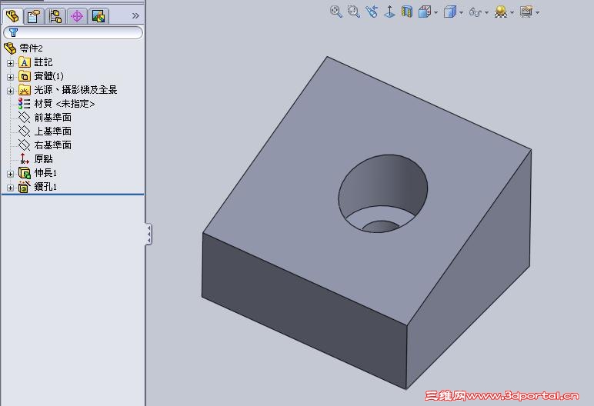Open the Apply Scene dropdown arrow
The width and height of the screenshot is (594, 406).
pyautogui.click(x=512, y=13)
